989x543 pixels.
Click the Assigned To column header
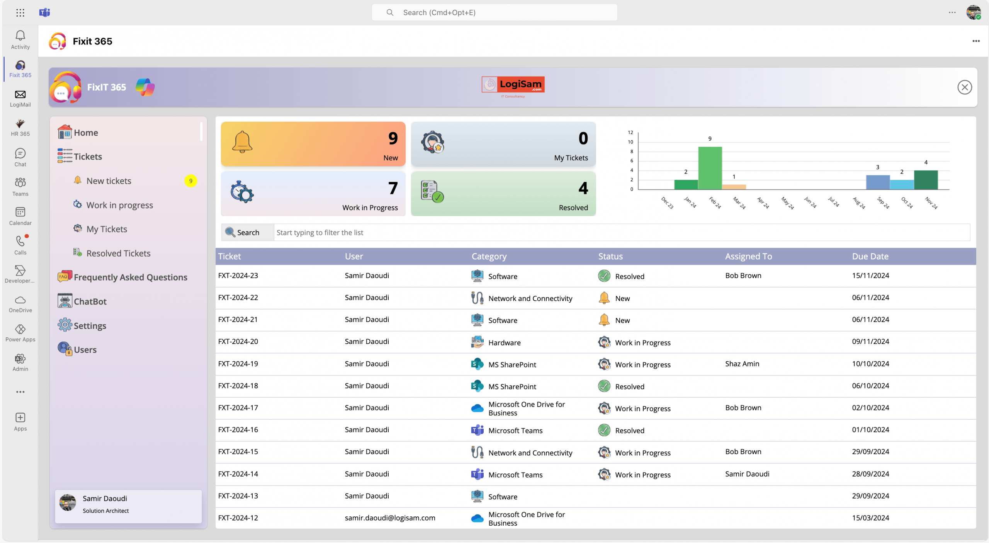pos(748,256)
